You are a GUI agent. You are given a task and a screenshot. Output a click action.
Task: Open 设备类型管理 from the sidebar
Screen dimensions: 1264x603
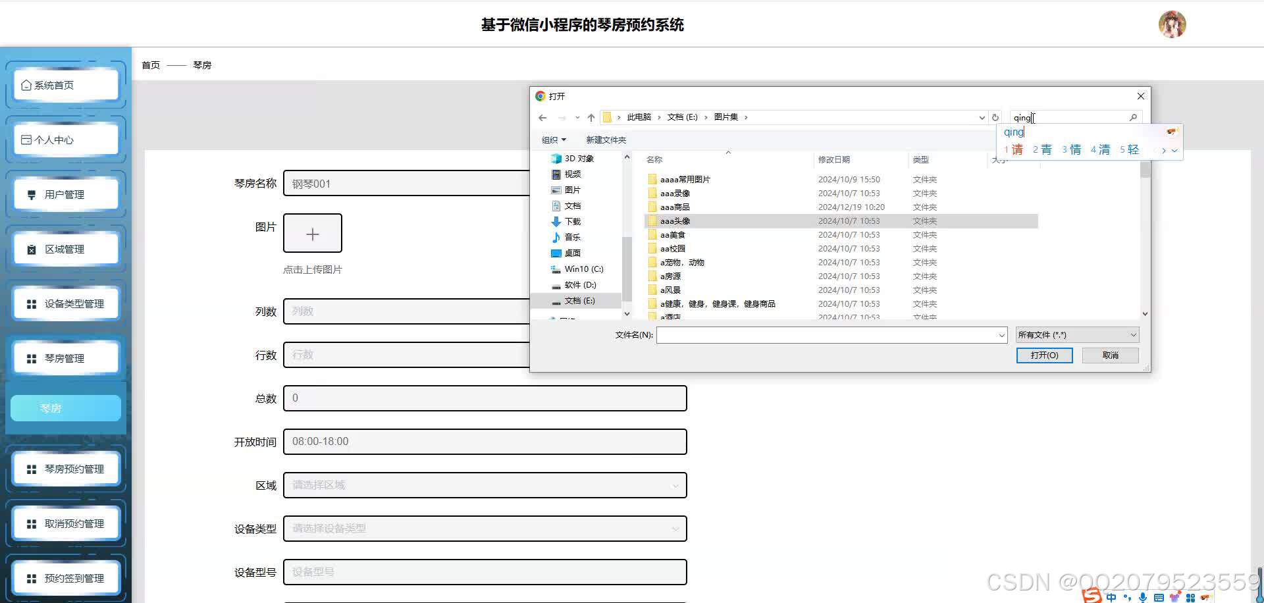pyautogui.click(x=30, y=303)
